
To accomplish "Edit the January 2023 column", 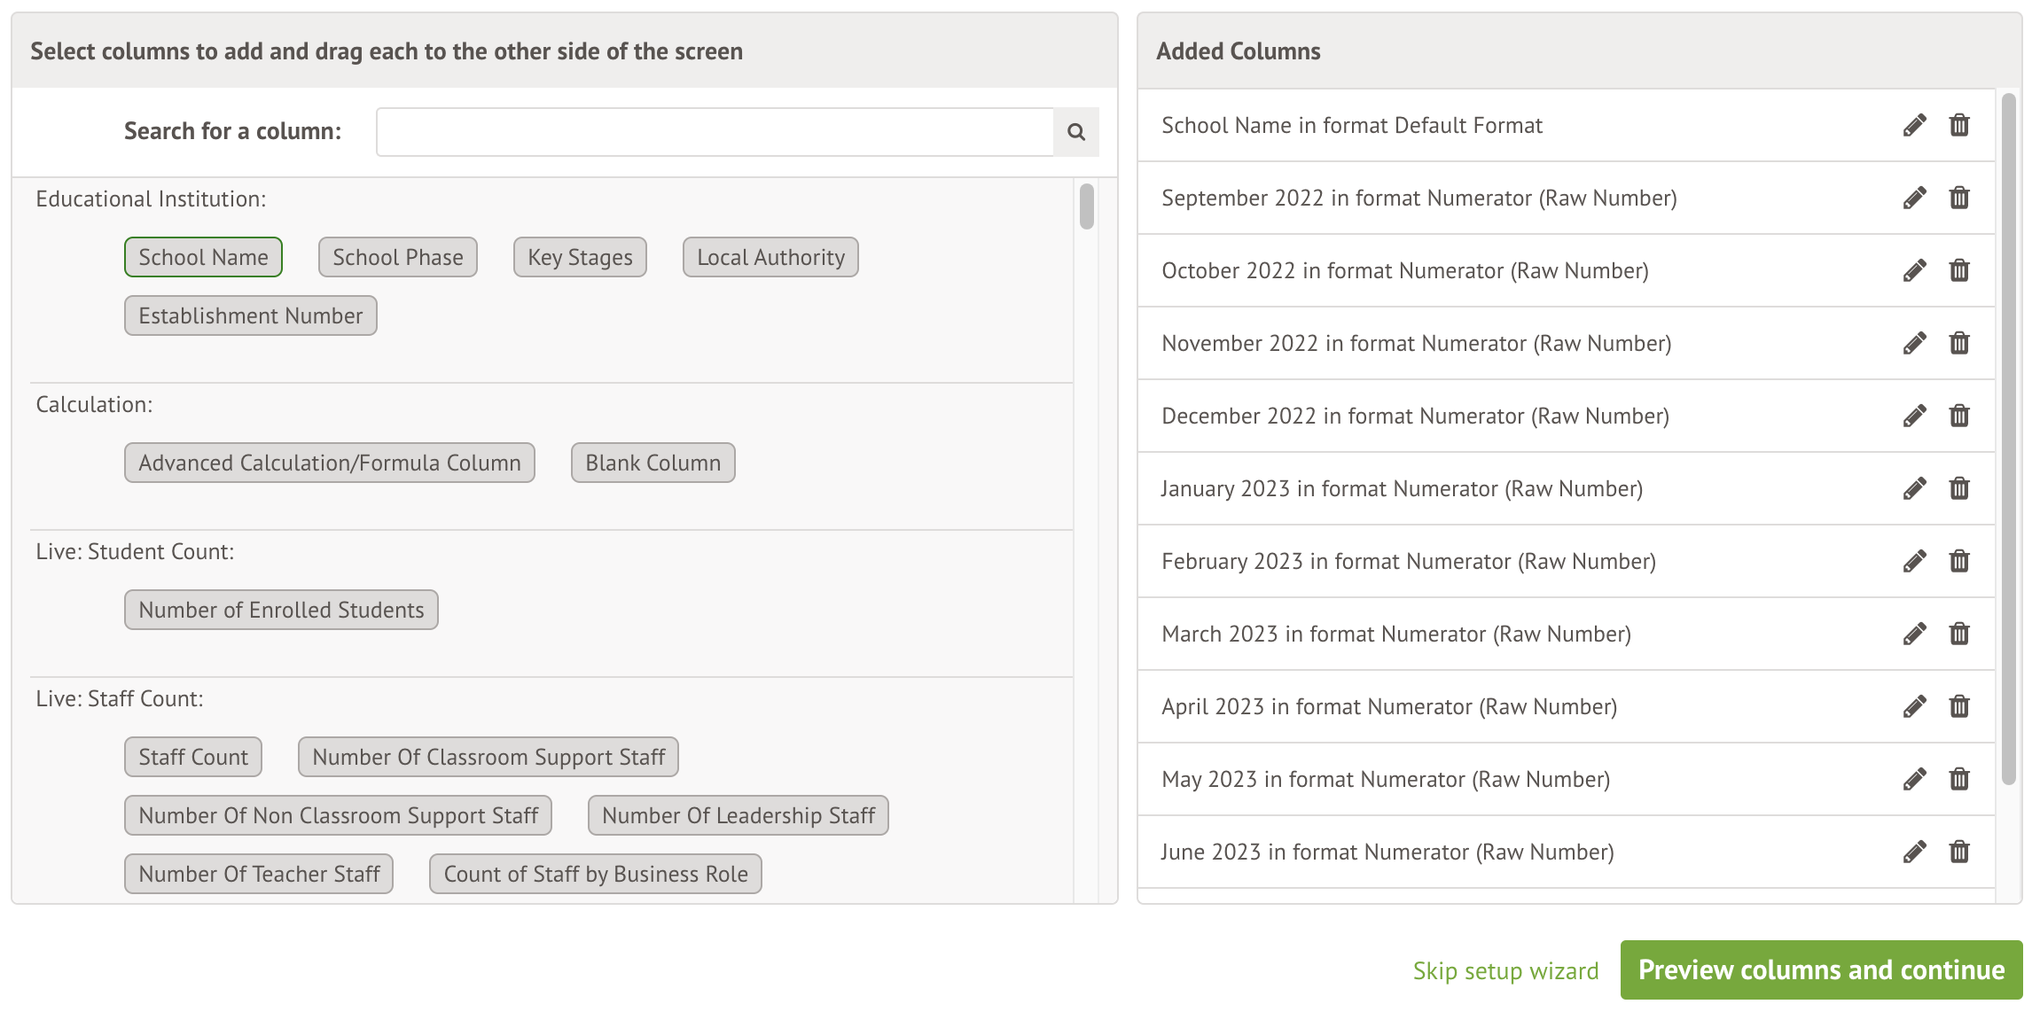I will [x=1914, y=488].
